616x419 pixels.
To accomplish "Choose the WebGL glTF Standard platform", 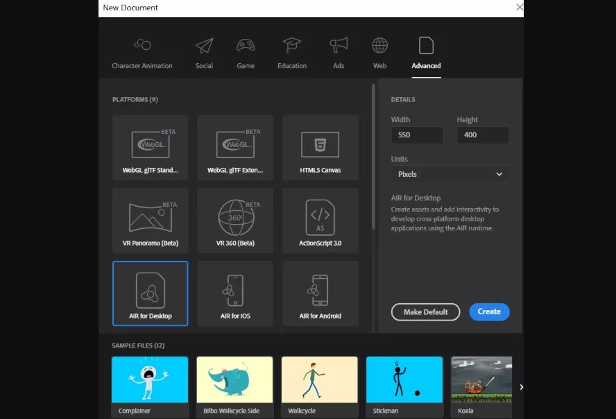I will click(150, 148).
